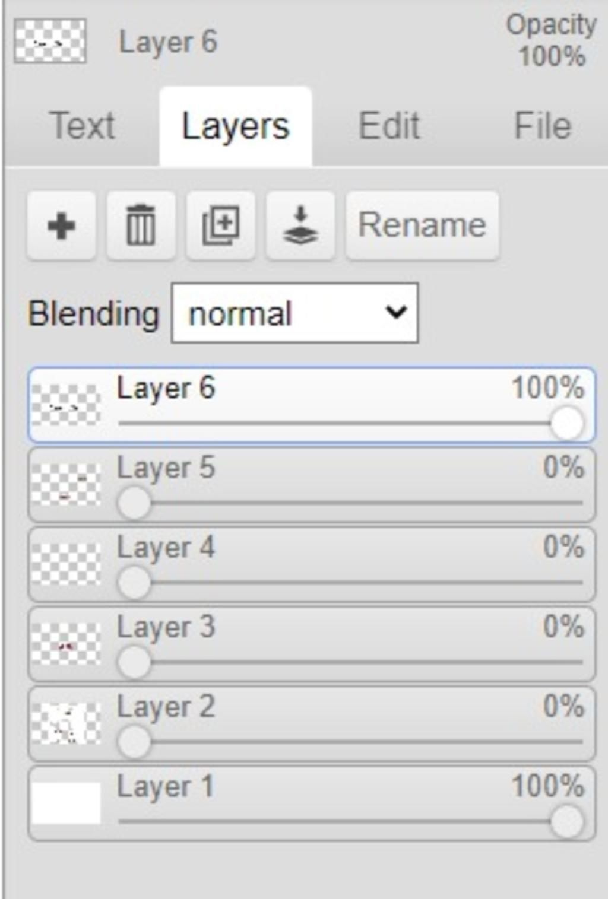608x899 pixels.
Task: Select Layer 5 in the list
Action: click(x=312, y=485)
